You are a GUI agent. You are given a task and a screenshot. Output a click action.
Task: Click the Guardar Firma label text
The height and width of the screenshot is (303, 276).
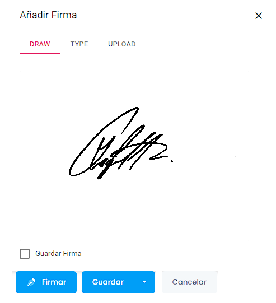click(58, 254)
